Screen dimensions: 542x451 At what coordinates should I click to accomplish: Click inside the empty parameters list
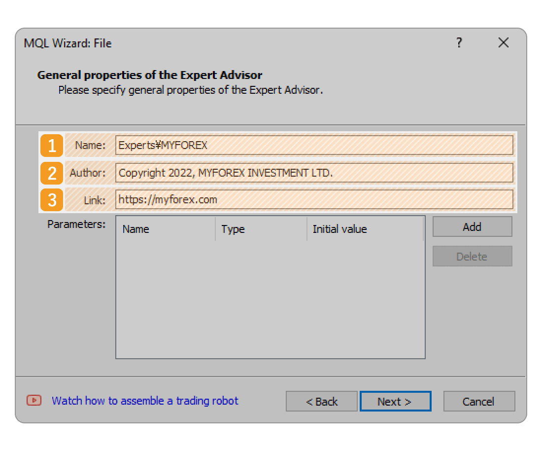[x=270, y=296]
